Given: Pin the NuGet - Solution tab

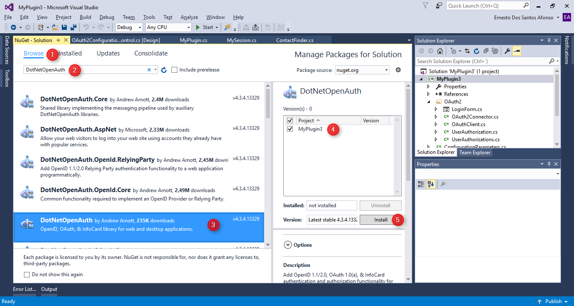Looking at the screenshot, I should [x=58, y=40].
